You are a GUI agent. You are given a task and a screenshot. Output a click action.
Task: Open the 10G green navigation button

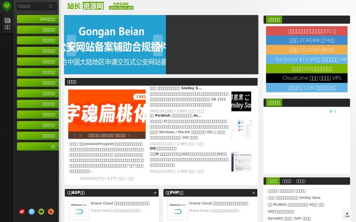pos(38,19)
